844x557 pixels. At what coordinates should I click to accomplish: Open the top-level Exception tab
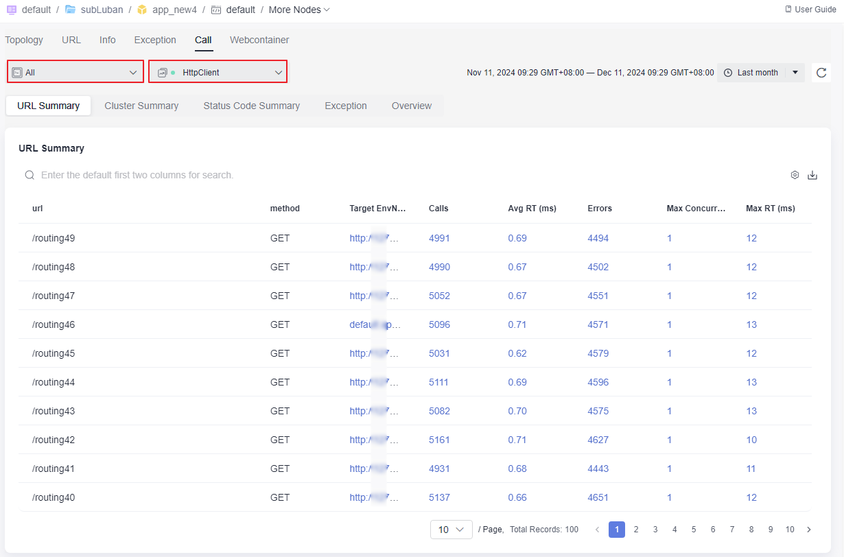coord(155,40)
